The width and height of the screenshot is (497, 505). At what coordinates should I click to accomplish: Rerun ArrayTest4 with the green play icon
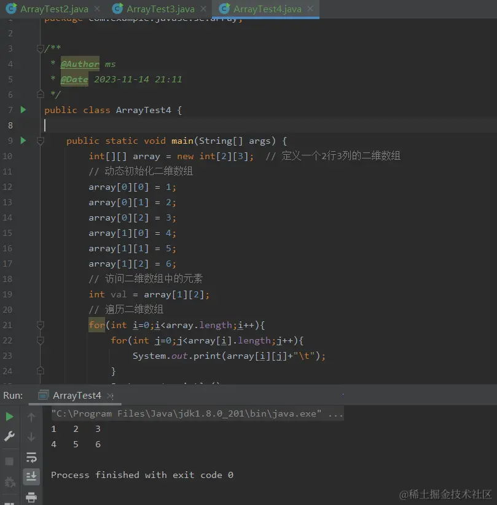click(x=10, y=417)
